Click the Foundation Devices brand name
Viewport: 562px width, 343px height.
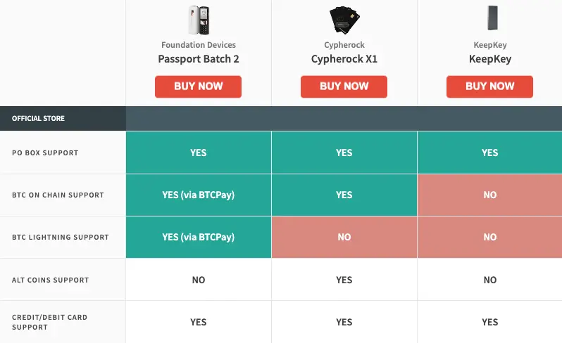199,45
